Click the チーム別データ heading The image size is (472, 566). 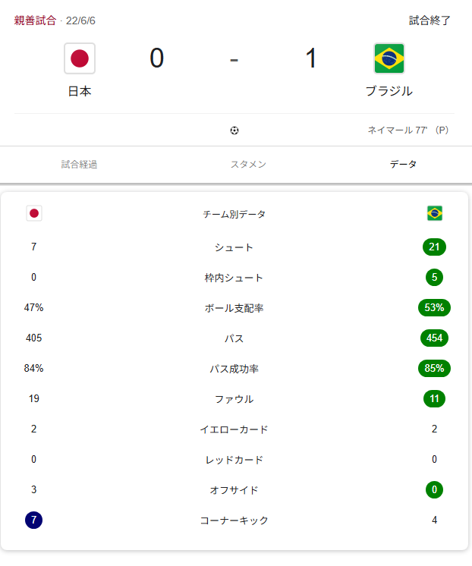tap(234, 214)
